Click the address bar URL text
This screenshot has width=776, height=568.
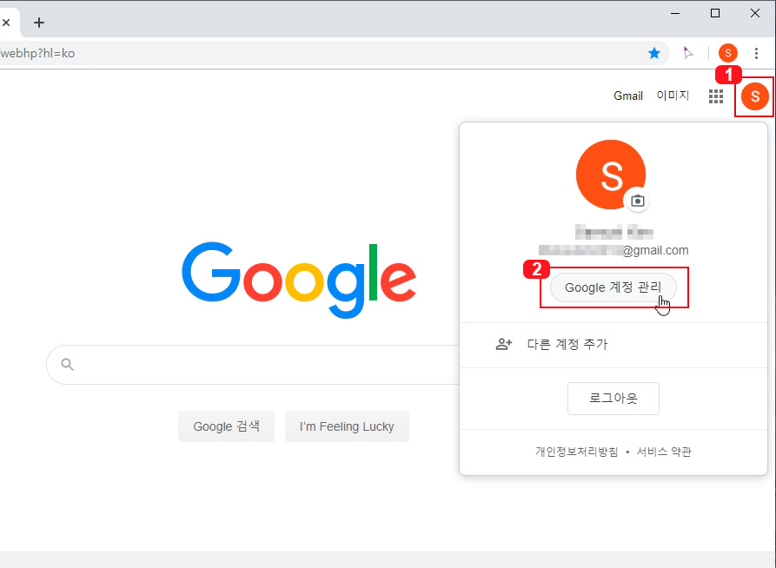[37, 54]
